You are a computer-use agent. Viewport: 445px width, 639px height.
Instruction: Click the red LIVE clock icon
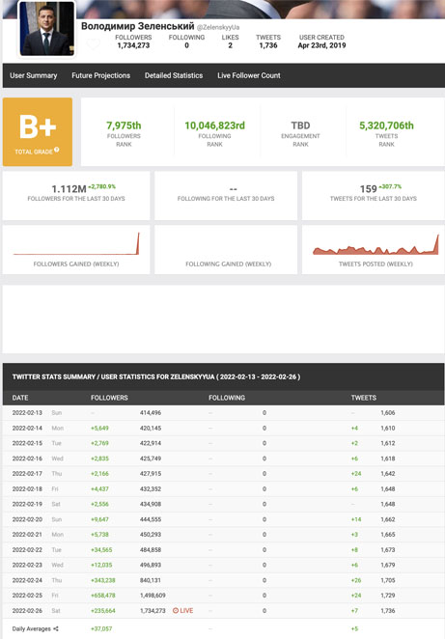tap(176, 610)
